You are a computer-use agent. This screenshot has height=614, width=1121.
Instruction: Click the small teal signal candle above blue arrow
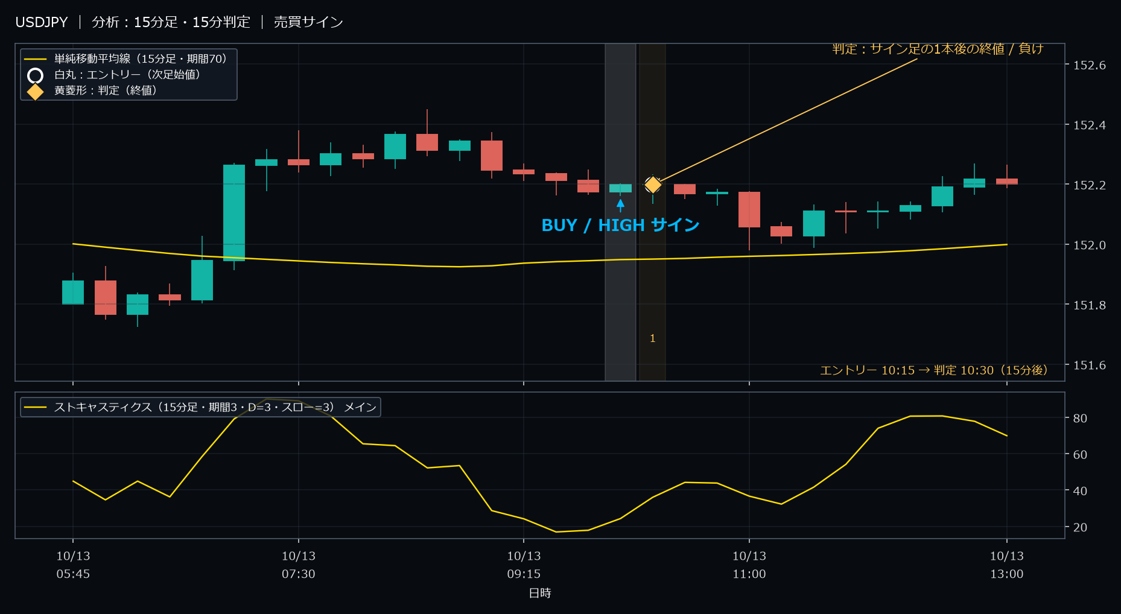coord(620,188)
